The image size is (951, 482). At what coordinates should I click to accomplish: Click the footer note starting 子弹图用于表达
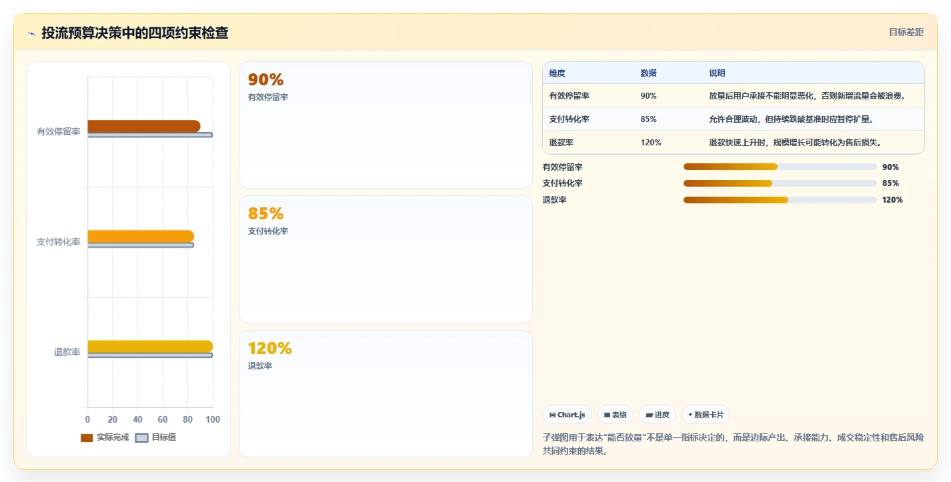(733, 444)
